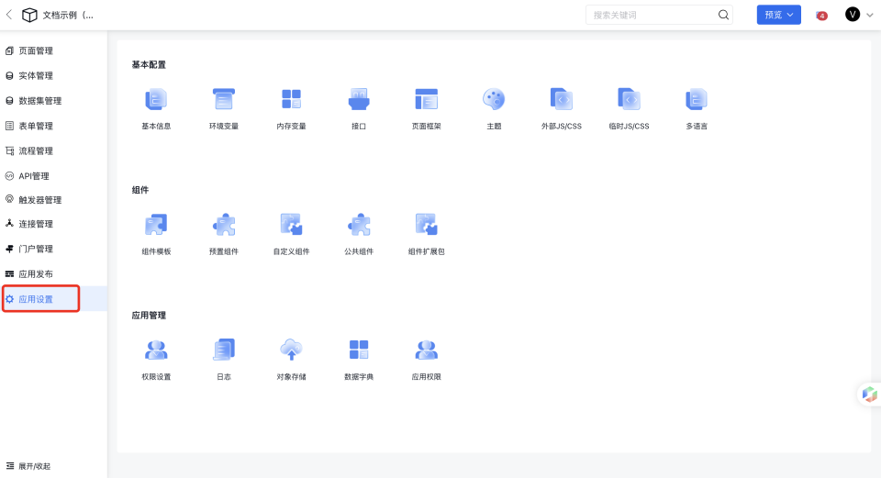Click the back arrow in header
This screenshot has width=881, height=478.
(x=9, y=15)
